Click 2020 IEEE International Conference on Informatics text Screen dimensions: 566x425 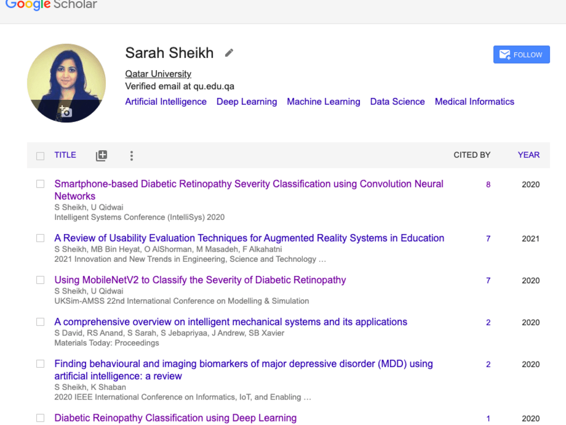click(x=183, y=397)
